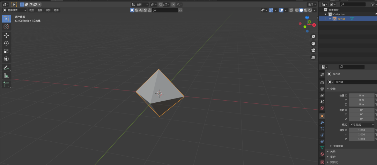Enable material preview shading
The width and height of the screenshot is (377, 165).
pos(305,10)
